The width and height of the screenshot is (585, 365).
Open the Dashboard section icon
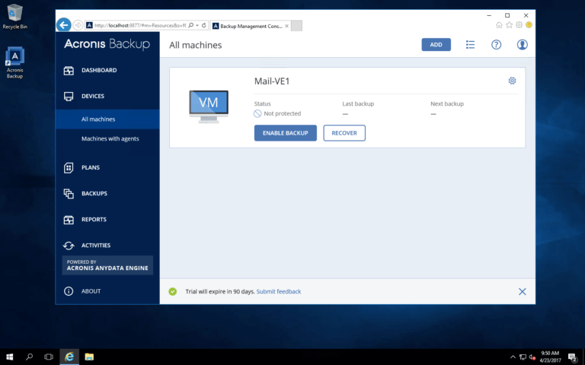pyautogui.click(x=69, y=71)
